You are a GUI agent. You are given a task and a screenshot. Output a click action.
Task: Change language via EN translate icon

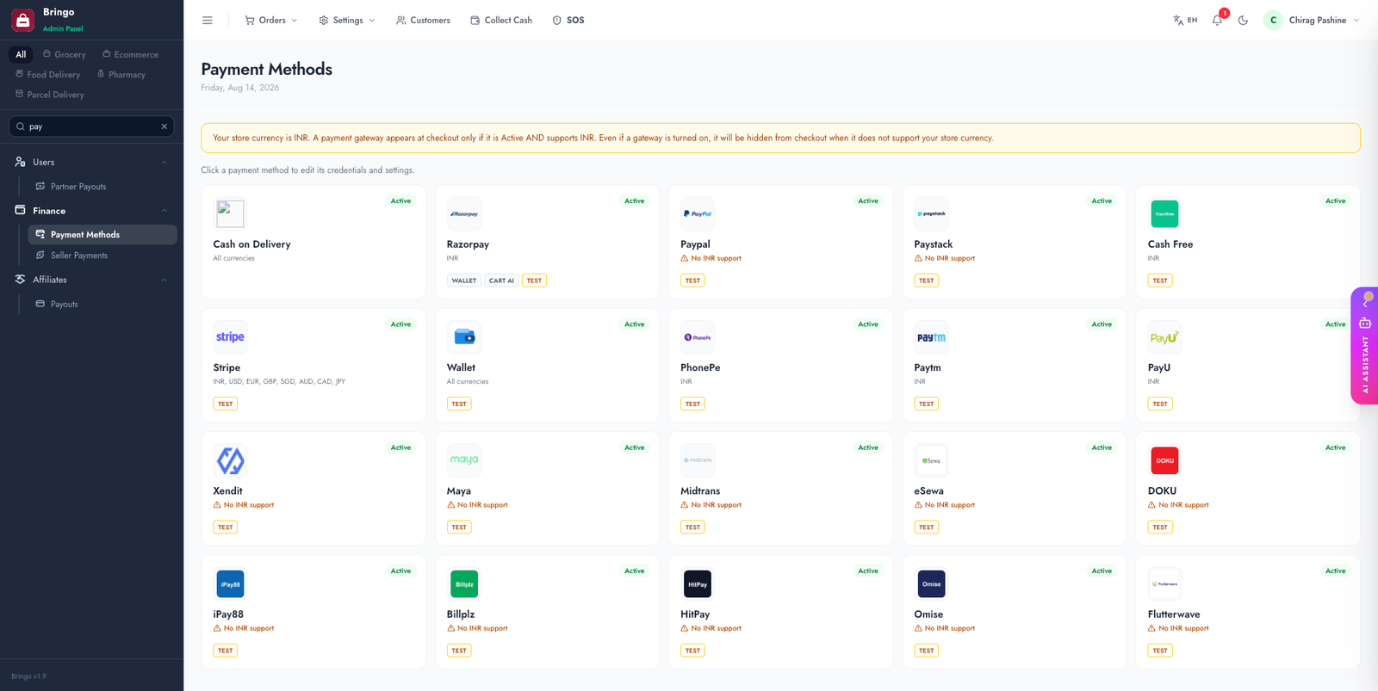coord(1185,20)
